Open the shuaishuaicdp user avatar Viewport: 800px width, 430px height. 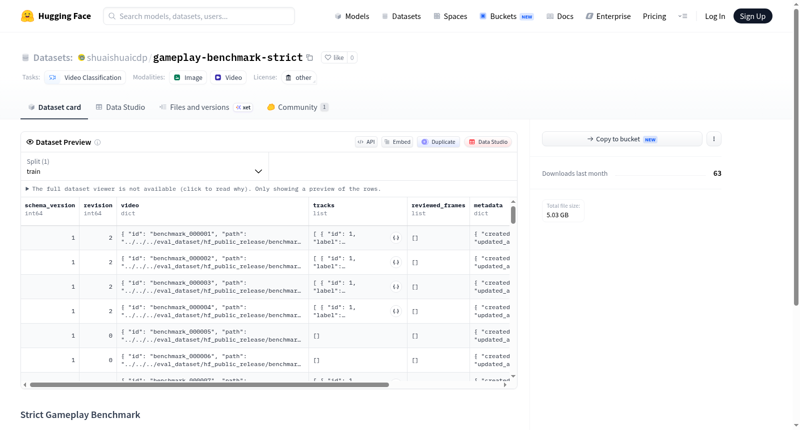click(x=81, y=57)
